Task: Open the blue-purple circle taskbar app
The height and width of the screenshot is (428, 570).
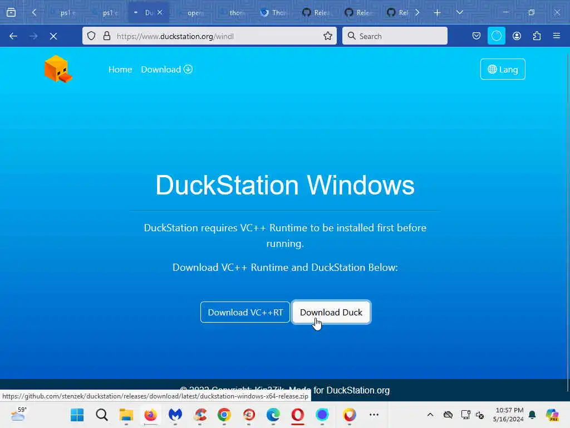Action: point(322,415)
